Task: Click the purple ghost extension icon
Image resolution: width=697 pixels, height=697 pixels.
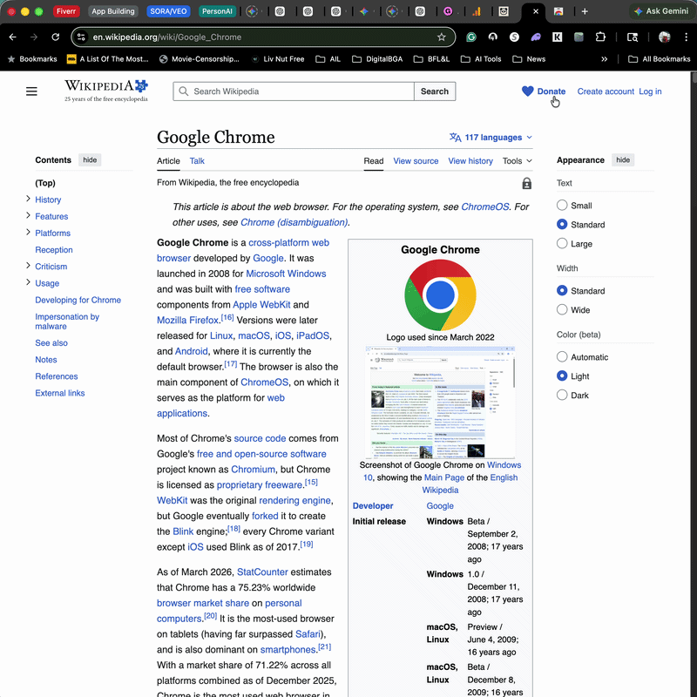Action: (536, 37)
